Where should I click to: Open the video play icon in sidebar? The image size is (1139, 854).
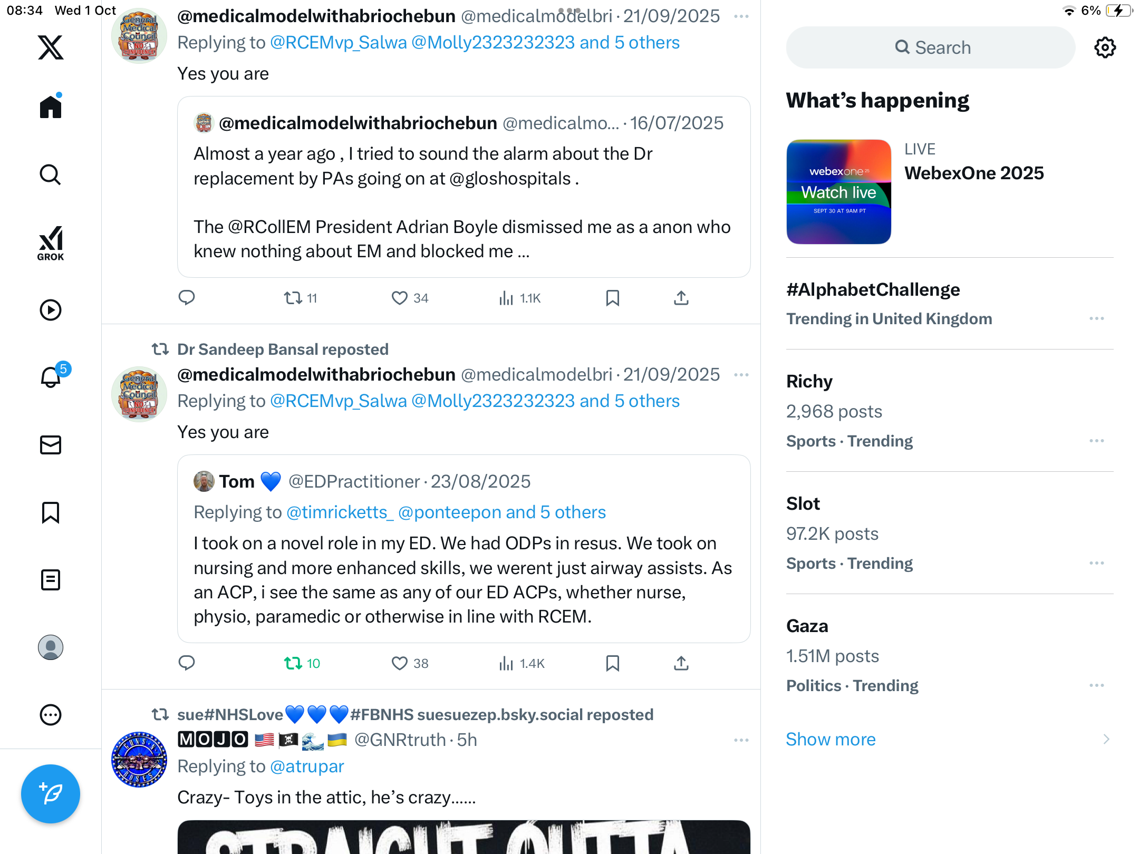click(x=51, y=310)
